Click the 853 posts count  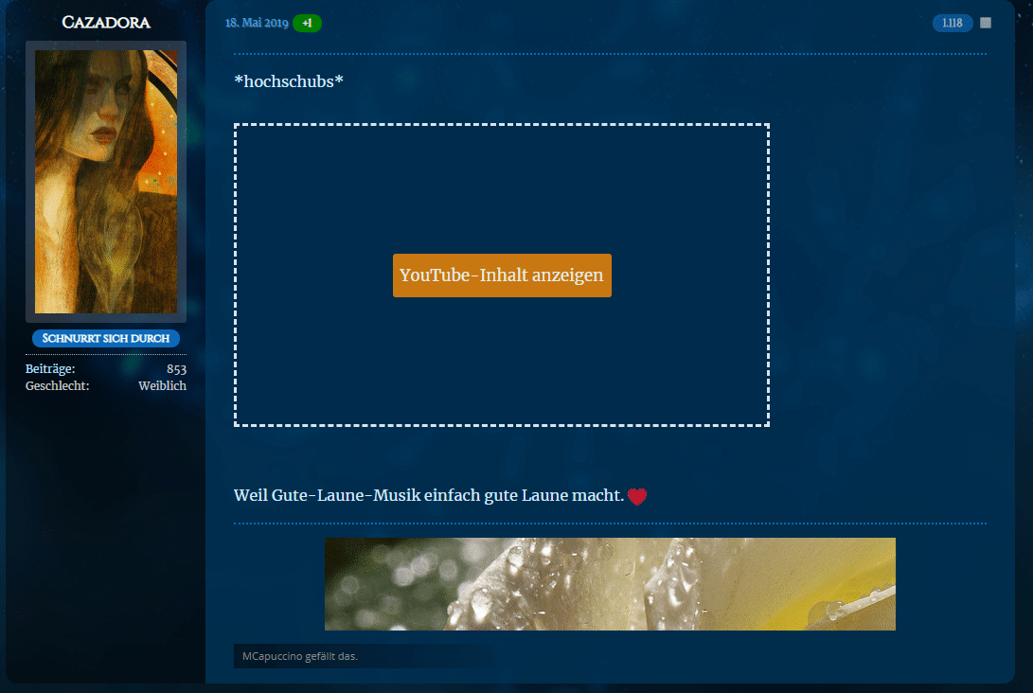[x=176, y=369]
